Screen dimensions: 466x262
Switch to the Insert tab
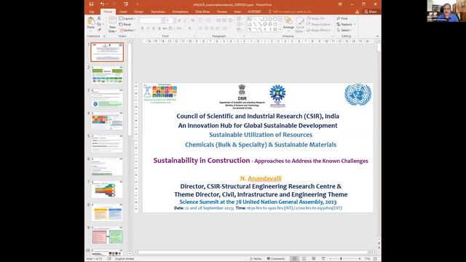123,12
